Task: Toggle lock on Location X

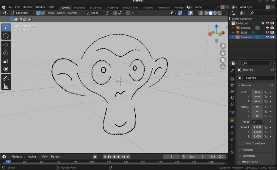Action: 266,92
